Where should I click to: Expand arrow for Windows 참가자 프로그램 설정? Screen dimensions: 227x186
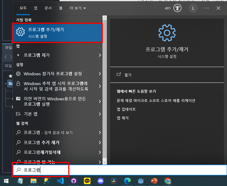(100, 74)
